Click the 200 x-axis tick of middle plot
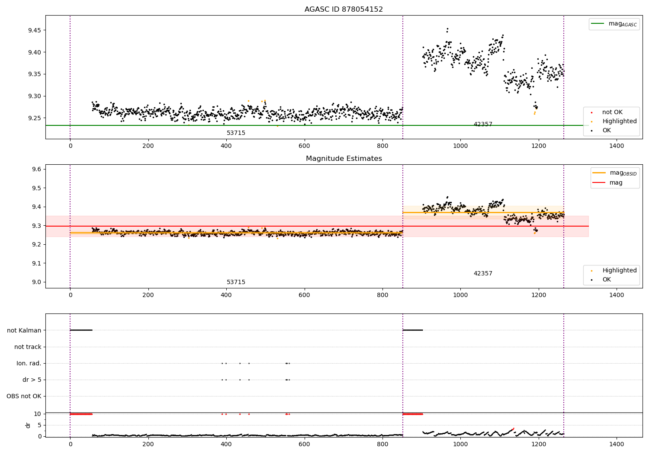This screenshot has height=454, width=649. (148, 295)
